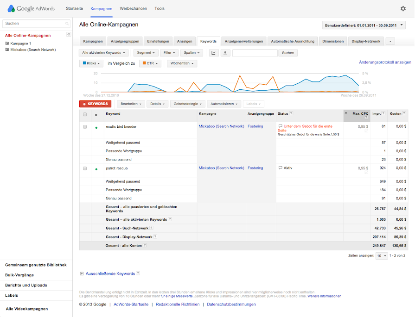The image size is (415, 317).
Task: Open the help icon next to Status
Action: tap(291, 113)
